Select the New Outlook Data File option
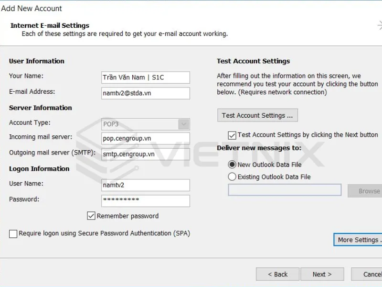This screenshot has height=287, width=382. [x=232, y=165]
